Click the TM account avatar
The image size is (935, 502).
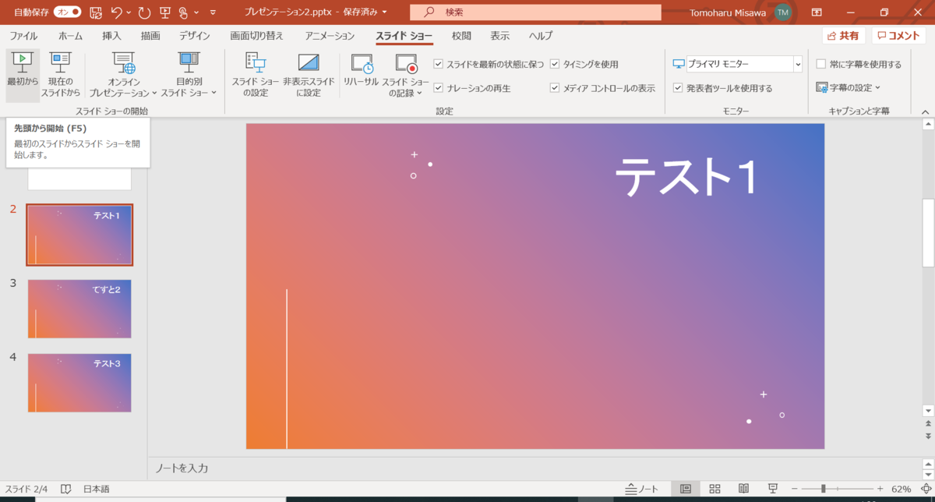pos(782,12)
